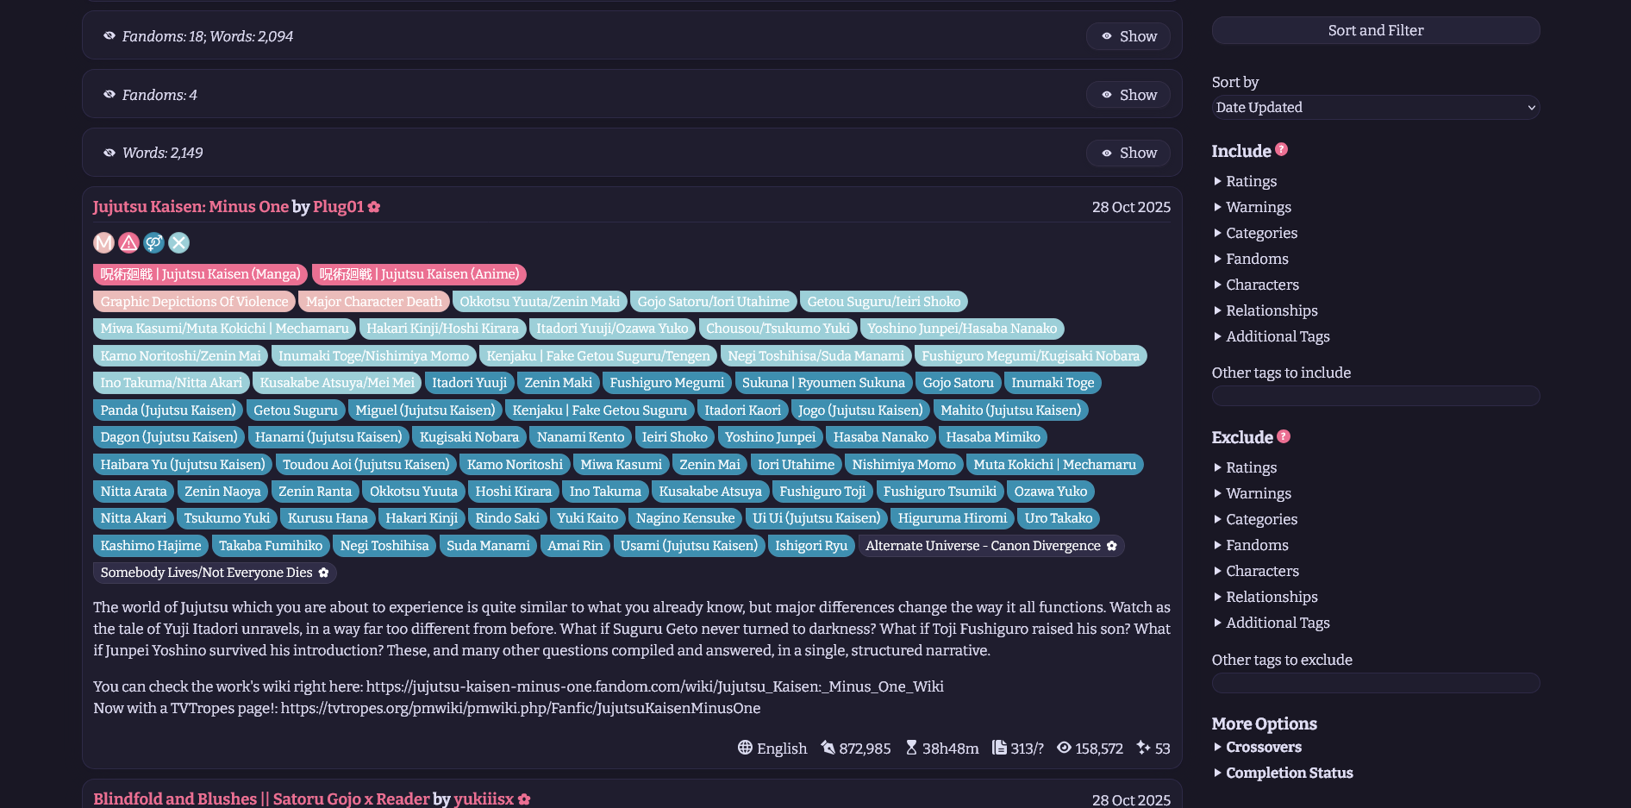Screen dimensions: 1631x808
Task: Click the Hakari Kinji/Hoshi Kirara tag
Action: click(443, 329)
